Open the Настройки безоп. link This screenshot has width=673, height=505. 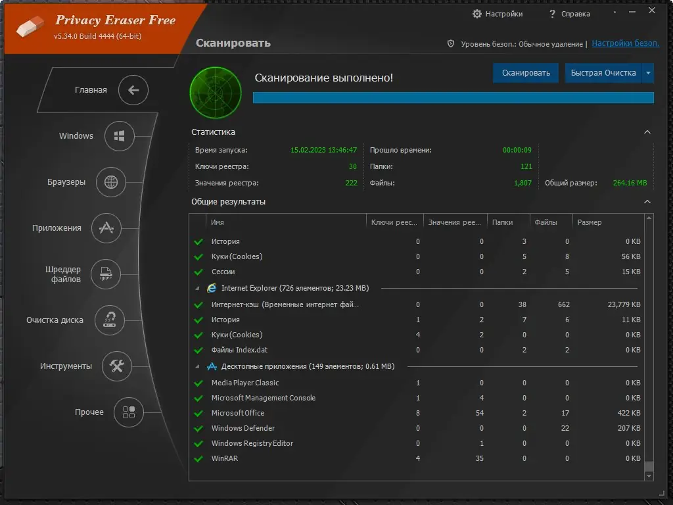pyautogui.click(x=626, y=43)
